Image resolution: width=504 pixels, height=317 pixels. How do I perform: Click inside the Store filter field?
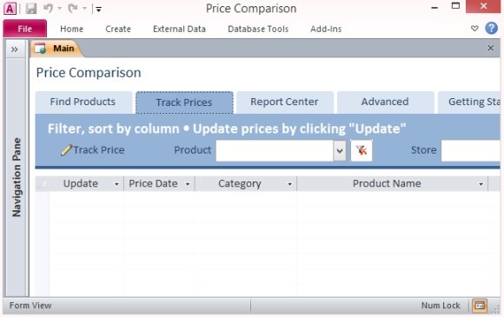pyautogui.click(x=471, y=150)
